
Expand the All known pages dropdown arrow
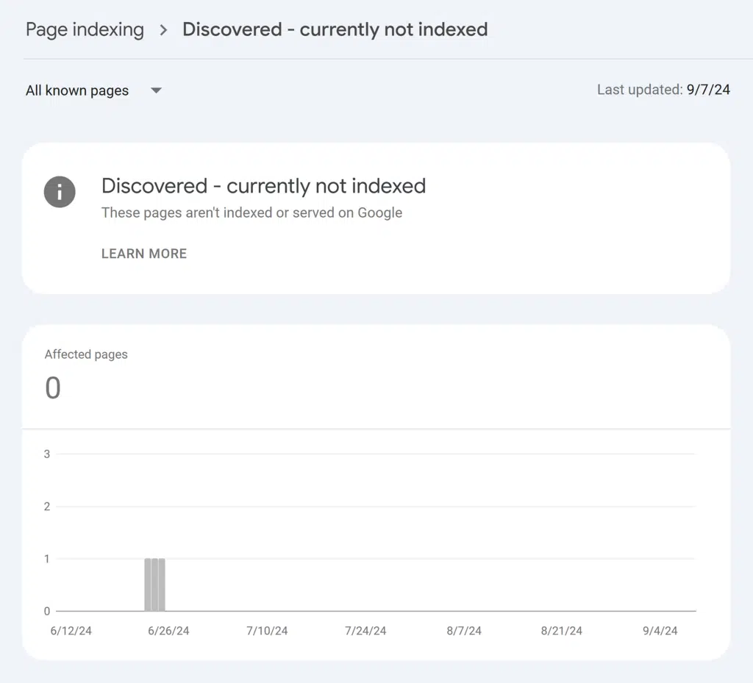pyautogui.click(x=156, y=91)
